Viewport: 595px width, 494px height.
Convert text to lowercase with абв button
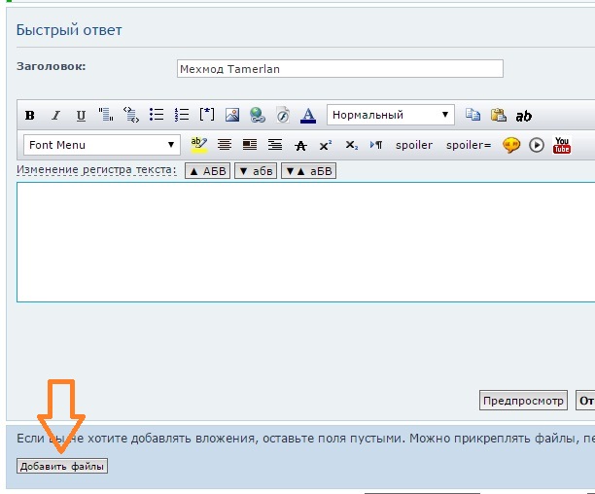pos(256,171)
